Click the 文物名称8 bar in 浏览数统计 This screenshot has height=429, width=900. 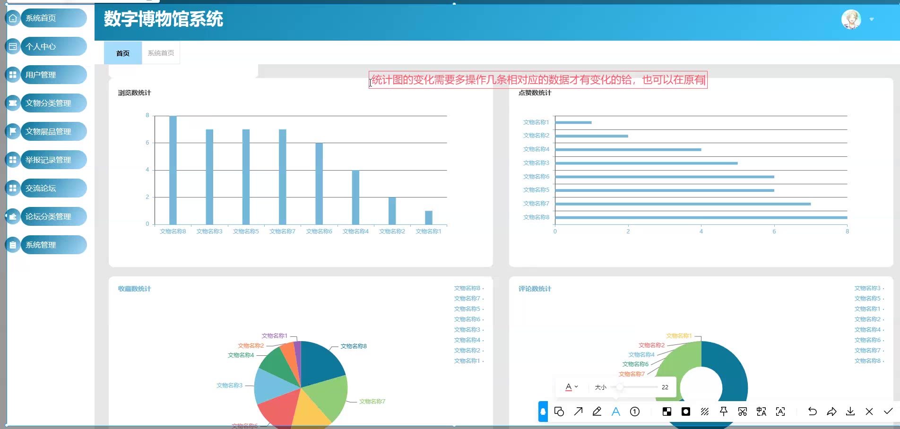pos(173,170)
